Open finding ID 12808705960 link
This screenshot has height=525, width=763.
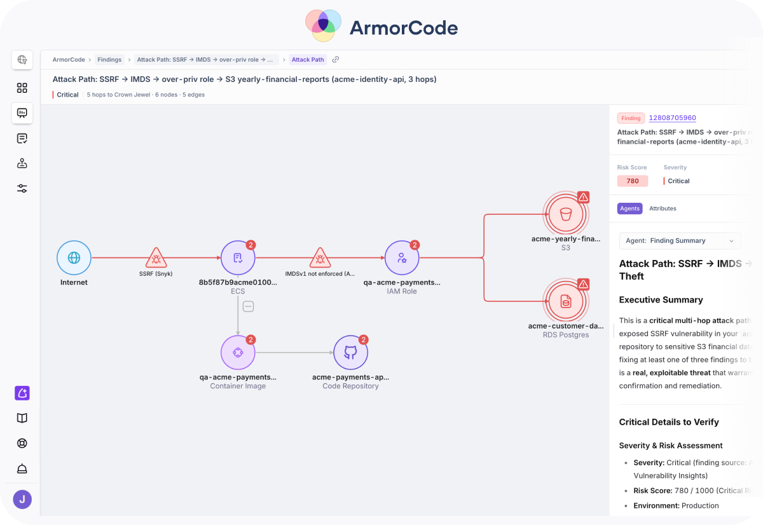point(672,118)
